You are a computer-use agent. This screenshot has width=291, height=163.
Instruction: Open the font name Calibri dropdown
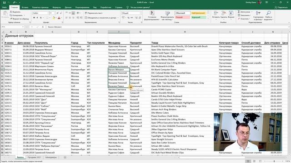pos(48,13)
